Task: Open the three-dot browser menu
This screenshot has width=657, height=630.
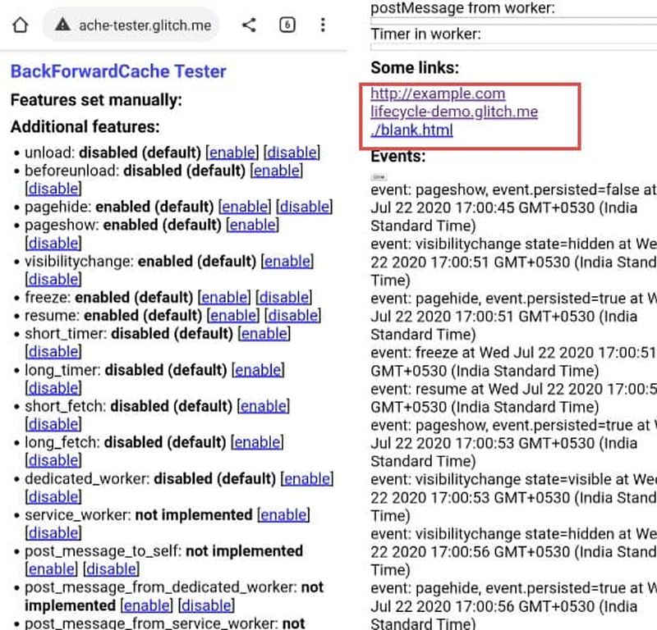Action: click(323, 25)
